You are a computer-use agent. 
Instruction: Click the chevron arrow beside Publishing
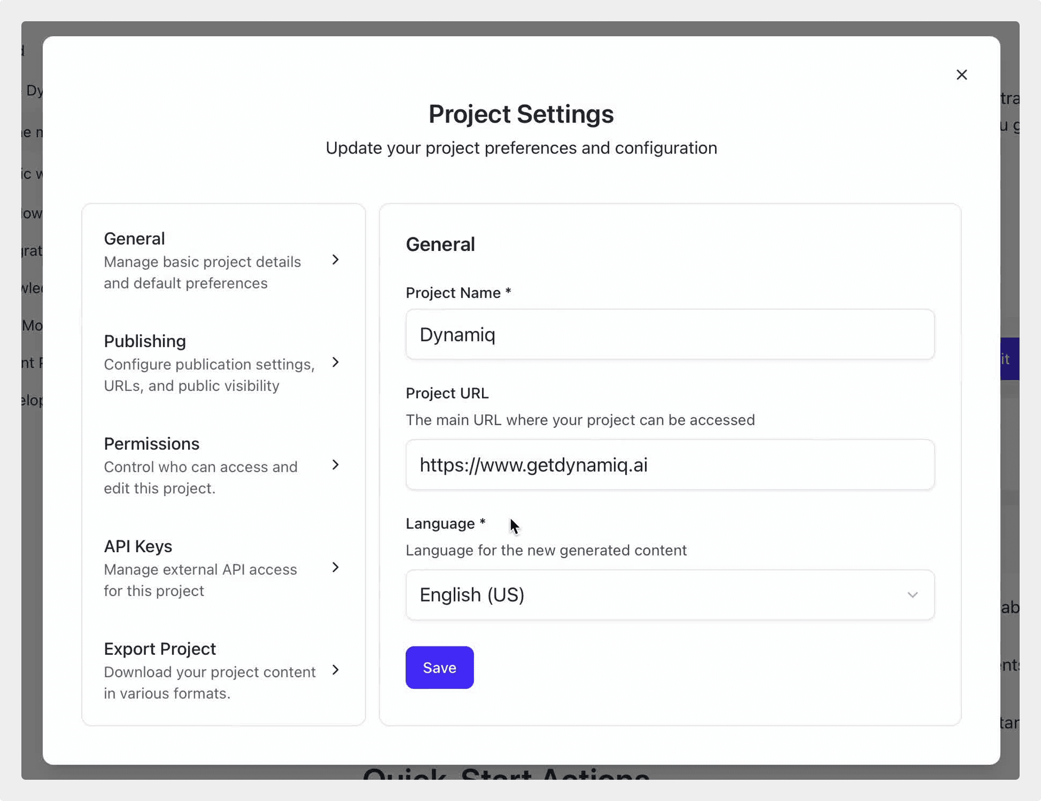click(x=336, y=363)
